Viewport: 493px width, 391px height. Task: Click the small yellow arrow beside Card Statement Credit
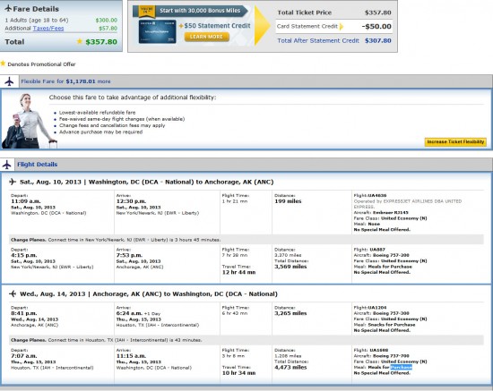click(x=342, y=26)
